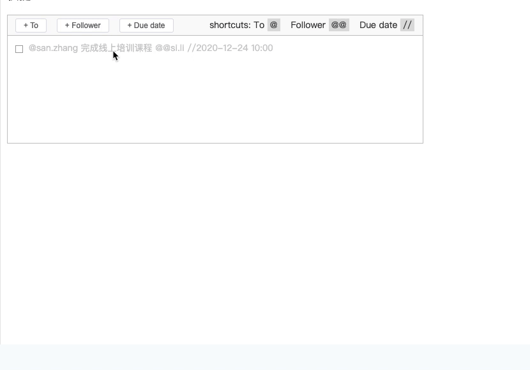Toggle completion of the 完成线上培训课程 task
This screenshot has height=370, width=530.
click(x=19, y=48)
